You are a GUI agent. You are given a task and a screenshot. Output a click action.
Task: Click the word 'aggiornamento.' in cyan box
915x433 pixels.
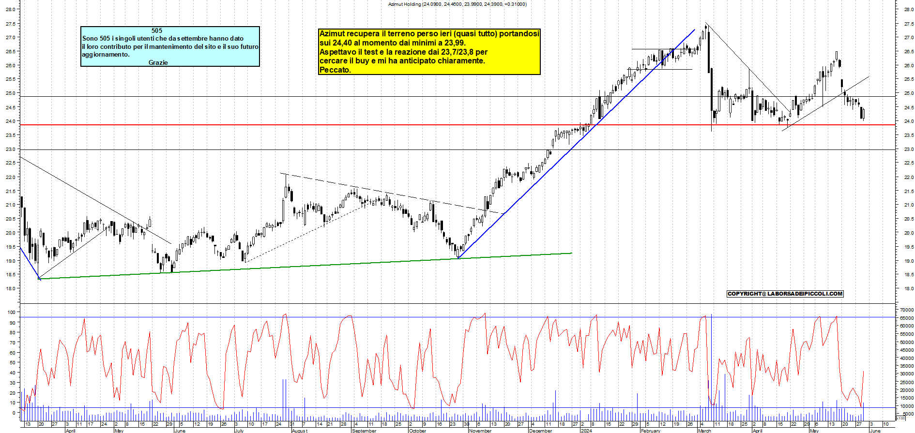[x=106, y=55]
